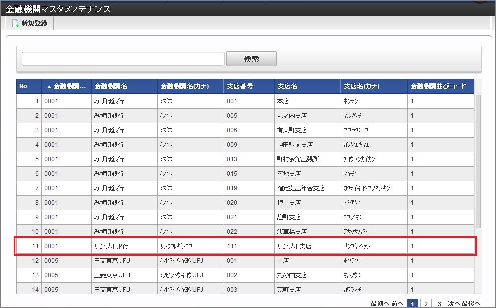Click アサクサバシ kana cell

click(x=374, y=232)
